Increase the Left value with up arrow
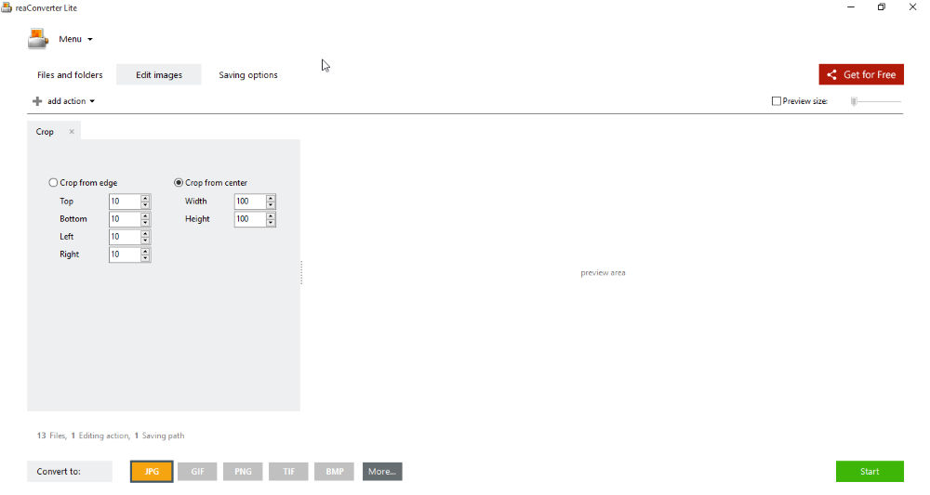The image size is (930, 495). point(145,233)
